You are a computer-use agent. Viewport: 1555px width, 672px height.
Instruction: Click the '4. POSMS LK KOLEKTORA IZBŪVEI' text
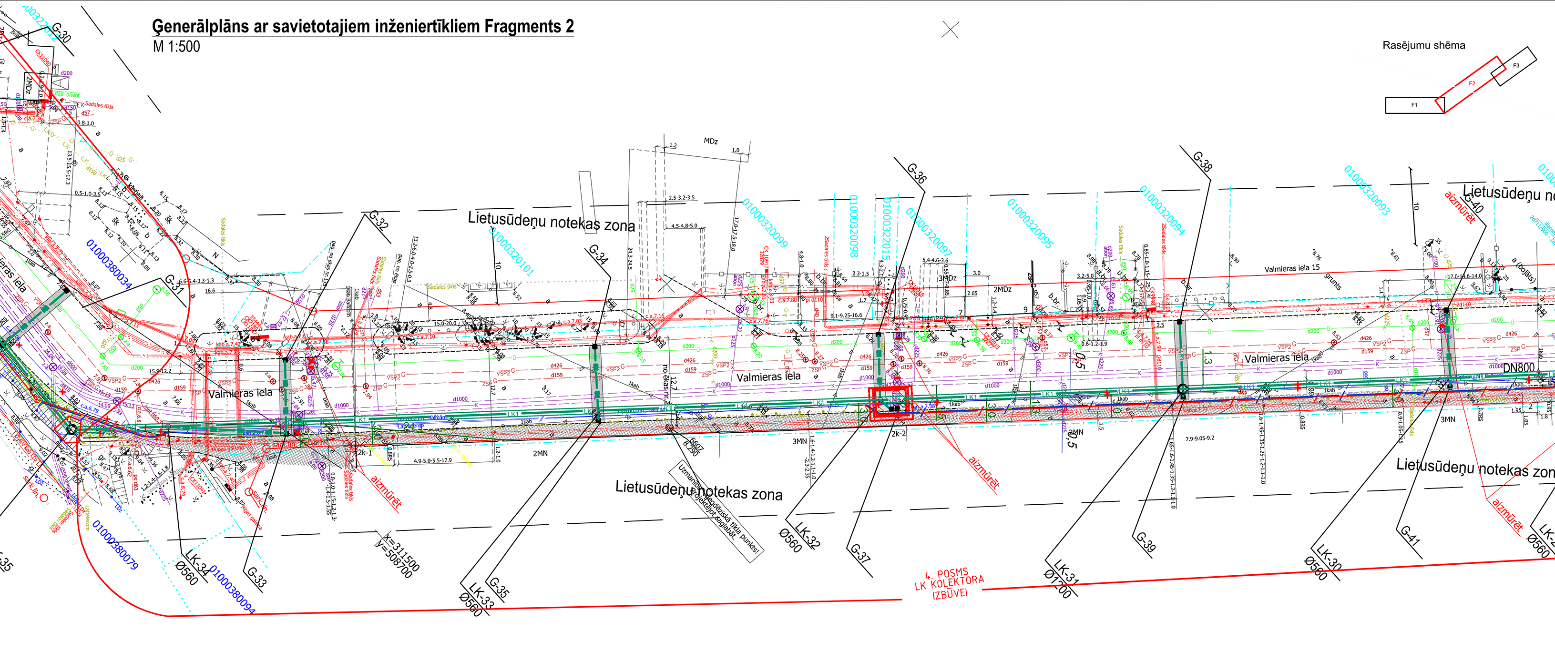click(x=950, y=583)
